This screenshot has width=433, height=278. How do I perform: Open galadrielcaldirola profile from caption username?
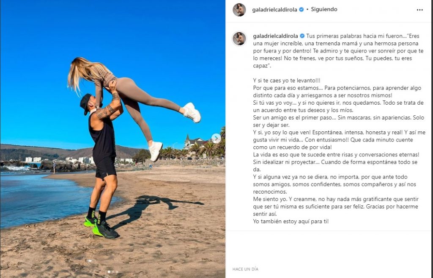coord(275,36)
